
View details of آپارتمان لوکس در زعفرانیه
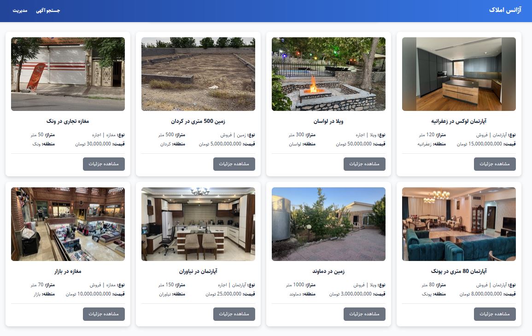495,164
